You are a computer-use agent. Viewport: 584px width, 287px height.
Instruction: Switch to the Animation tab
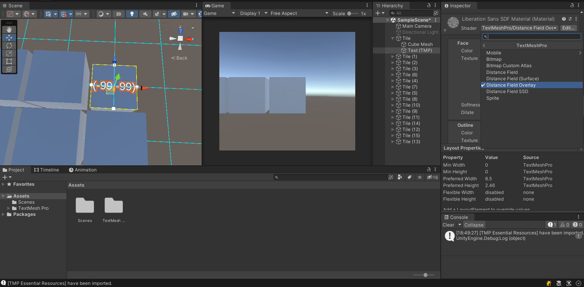click(83, 170)
